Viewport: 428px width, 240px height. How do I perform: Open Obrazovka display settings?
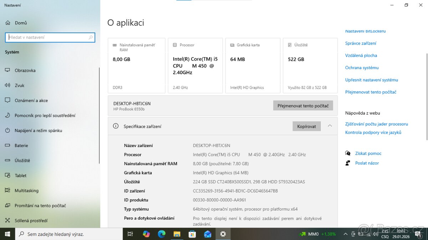pos(25,71)
